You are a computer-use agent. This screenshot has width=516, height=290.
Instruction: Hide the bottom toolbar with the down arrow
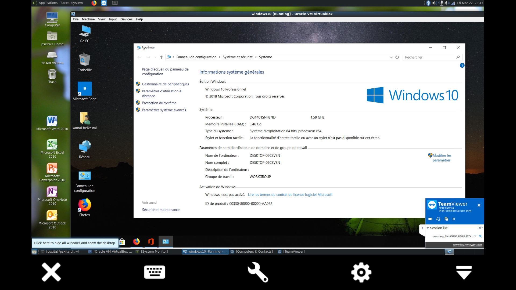464,272
